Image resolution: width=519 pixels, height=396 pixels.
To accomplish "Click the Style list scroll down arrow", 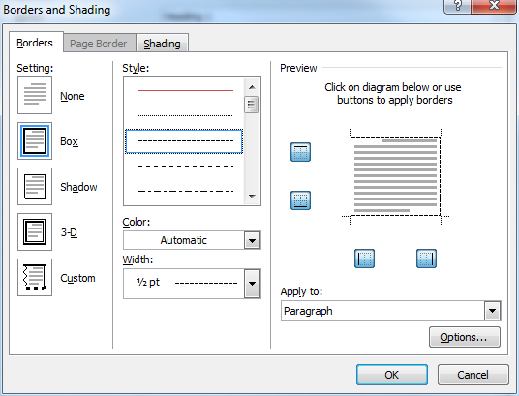I will 252,197.
